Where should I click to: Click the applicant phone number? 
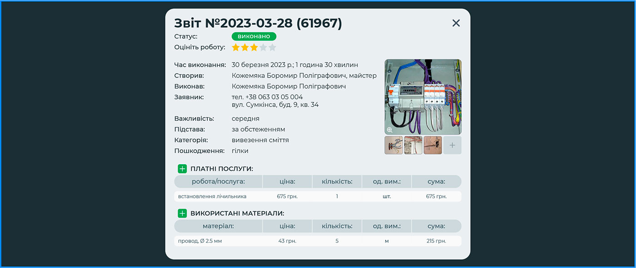tap(267, 97)
